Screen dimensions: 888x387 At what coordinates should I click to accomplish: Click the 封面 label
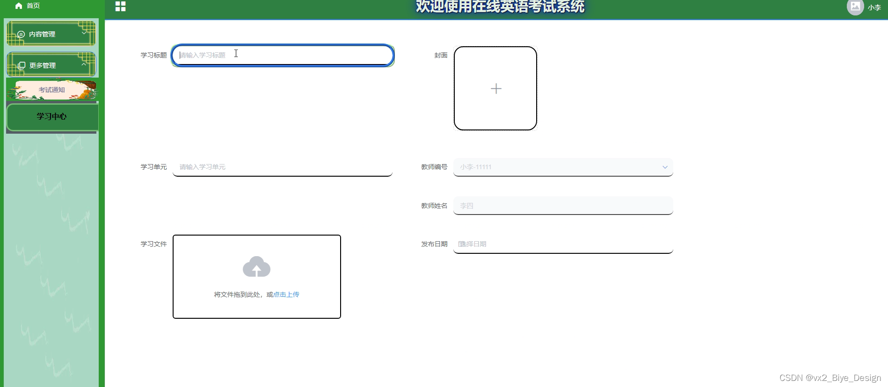point(441,55)
